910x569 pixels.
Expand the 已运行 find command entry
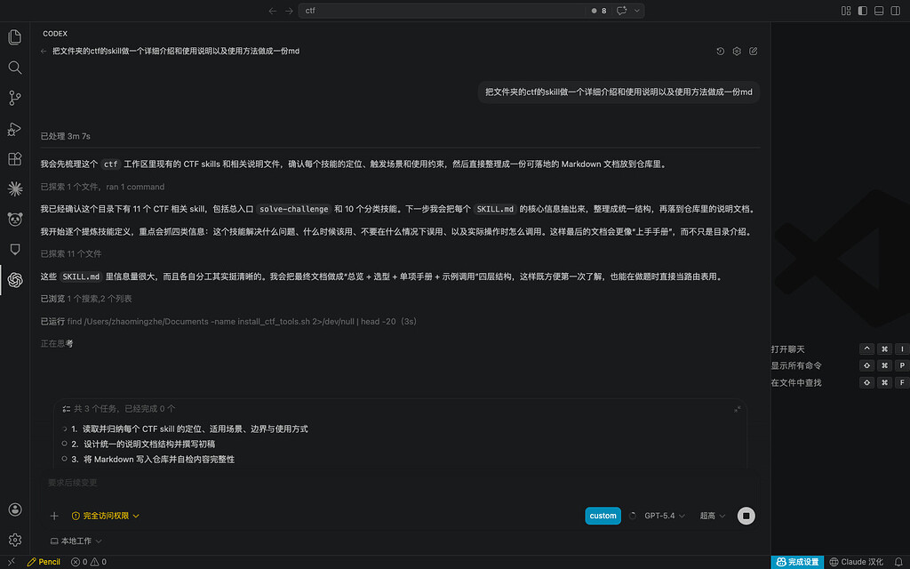point(228,321)
